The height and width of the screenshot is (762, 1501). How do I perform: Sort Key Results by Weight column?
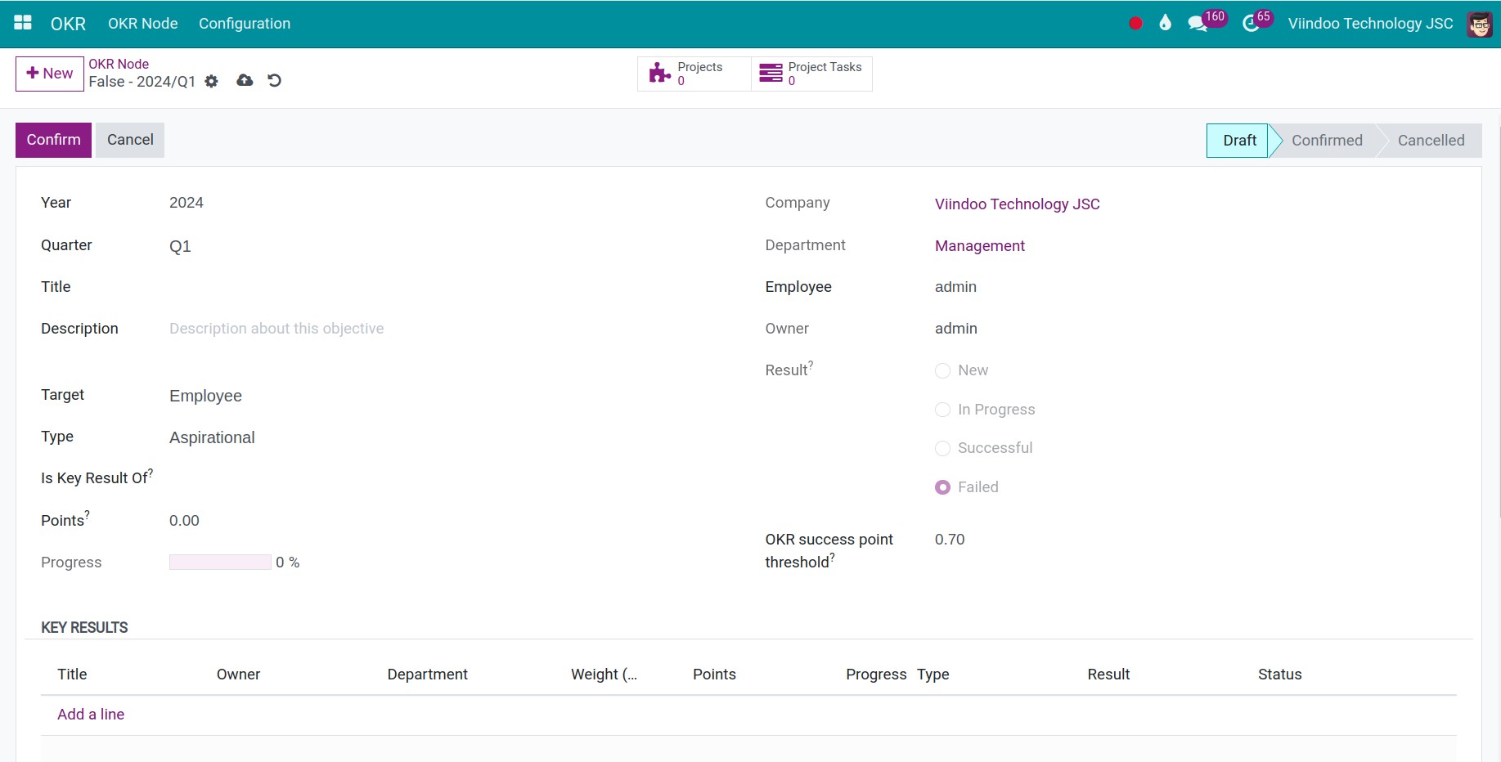click(604, 675)
